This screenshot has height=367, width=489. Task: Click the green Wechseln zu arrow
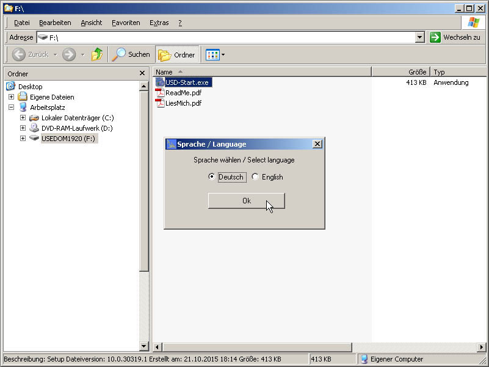(435, 37)
